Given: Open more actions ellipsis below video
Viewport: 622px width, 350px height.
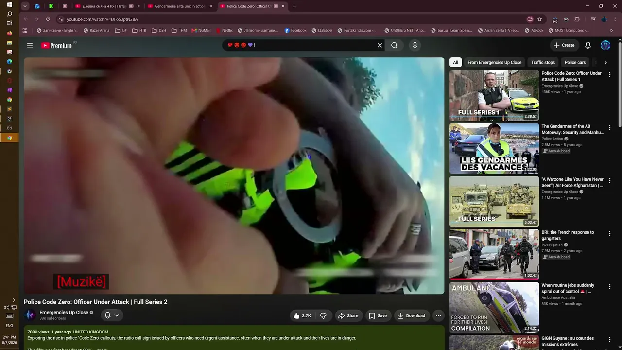Looking at the screenshot, I should (x=438, y=316).
